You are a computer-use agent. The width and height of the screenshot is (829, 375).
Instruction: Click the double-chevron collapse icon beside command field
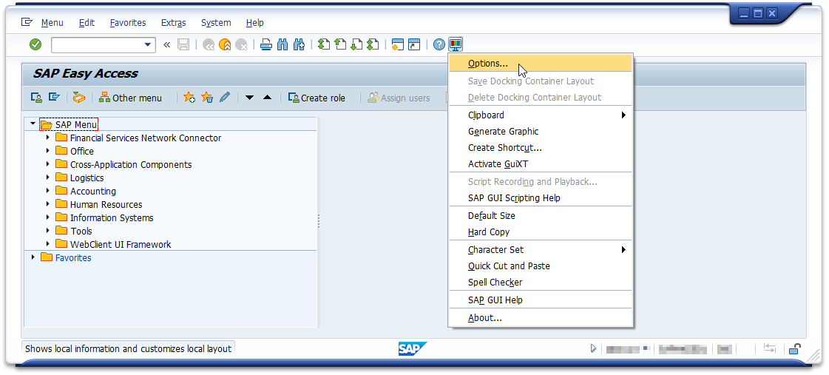(x=166, y=45)
